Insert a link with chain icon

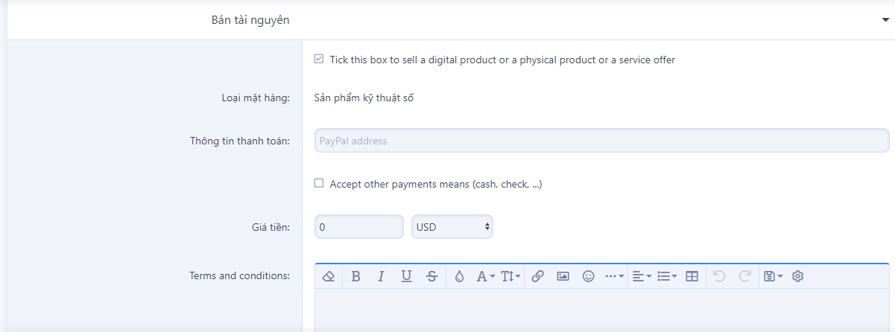[x=537, y=276]
